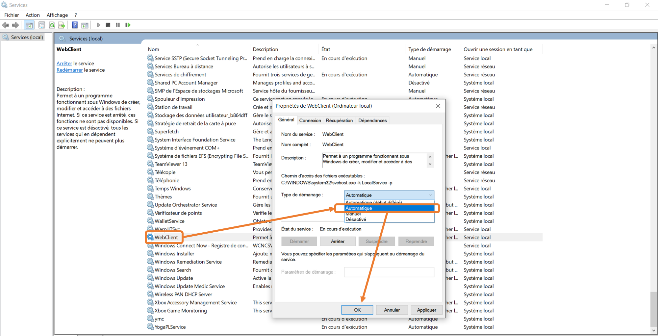Viewport: 658px width, 336px height.
Task: Click the Stop Service toolbar icon
Action: [108, 25]
